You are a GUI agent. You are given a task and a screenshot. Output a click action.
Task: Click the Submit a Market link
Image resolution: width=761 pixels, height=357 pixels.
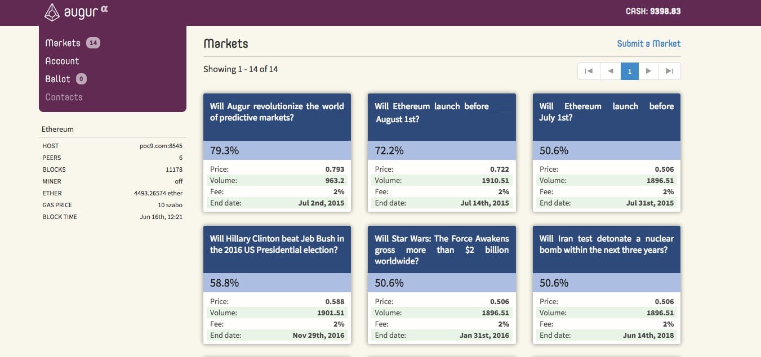click(x=648, y=43)
